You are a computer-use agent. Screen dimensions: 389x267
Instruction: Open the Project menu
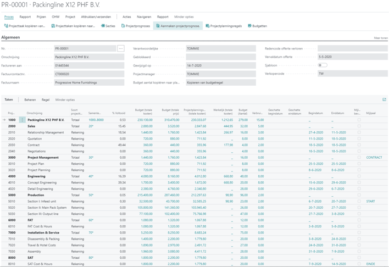[x=70, y=17]
